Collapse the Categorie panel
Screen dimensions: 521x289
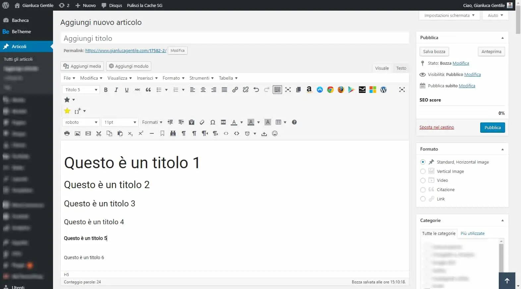pos(502,221)
